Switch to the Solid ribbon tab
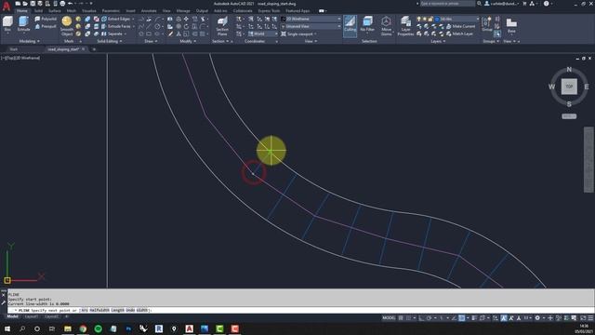 coord(38,10)
